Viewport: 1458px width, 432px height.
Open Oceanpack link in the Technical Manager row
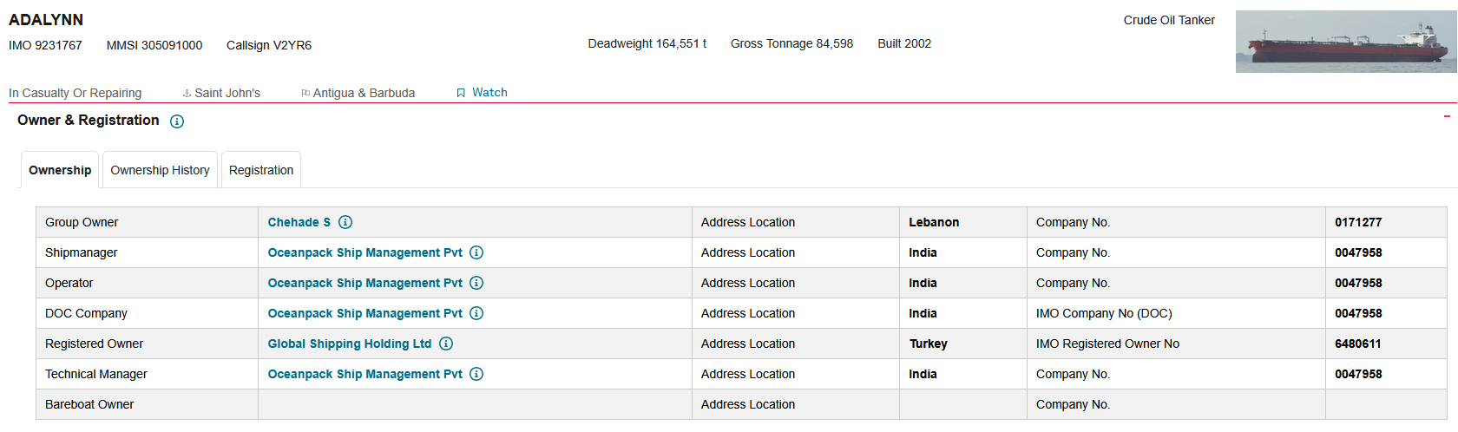coord(365,374)
